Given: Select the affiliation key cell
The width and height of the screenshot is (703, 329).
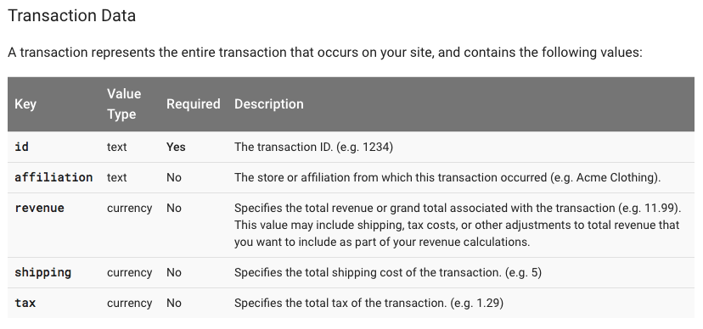Looking at the screenshot, I should pos(53,177).
